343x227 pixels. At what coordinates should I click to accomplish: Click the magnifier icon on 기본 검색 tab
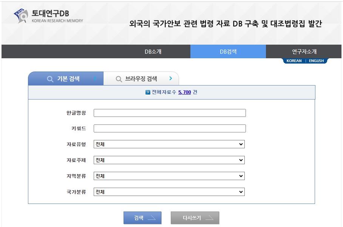tap(50, 79)
